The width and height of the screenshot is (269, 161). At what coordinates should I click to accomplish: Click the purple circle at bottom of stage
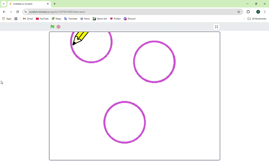pos(125,122)
